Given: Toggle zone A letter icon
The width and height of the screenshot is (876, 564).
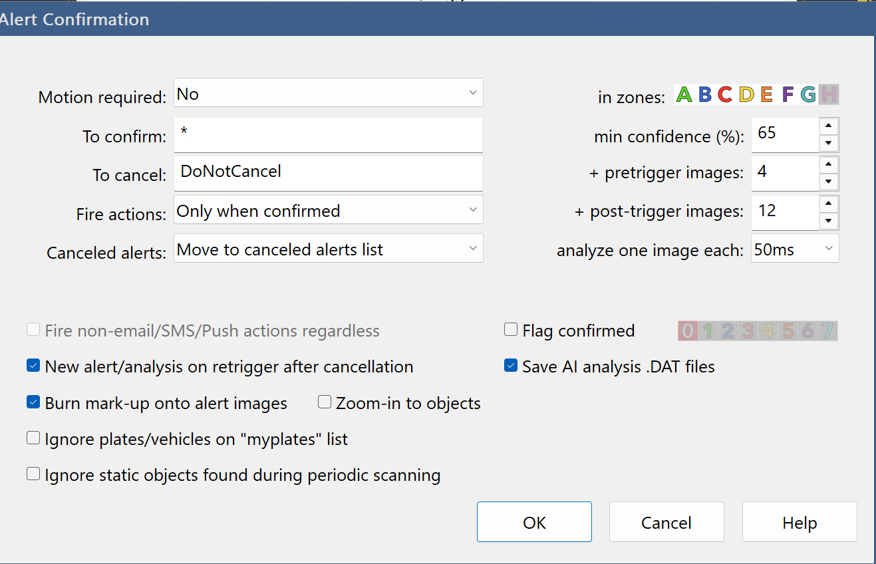Looking at the screenshot, I should point(684,95).
